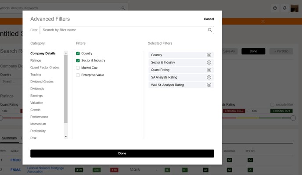Remove Wall St. Analysts Rating filter
The width and height of the screenshot is (302, 175).
[209, 85]
